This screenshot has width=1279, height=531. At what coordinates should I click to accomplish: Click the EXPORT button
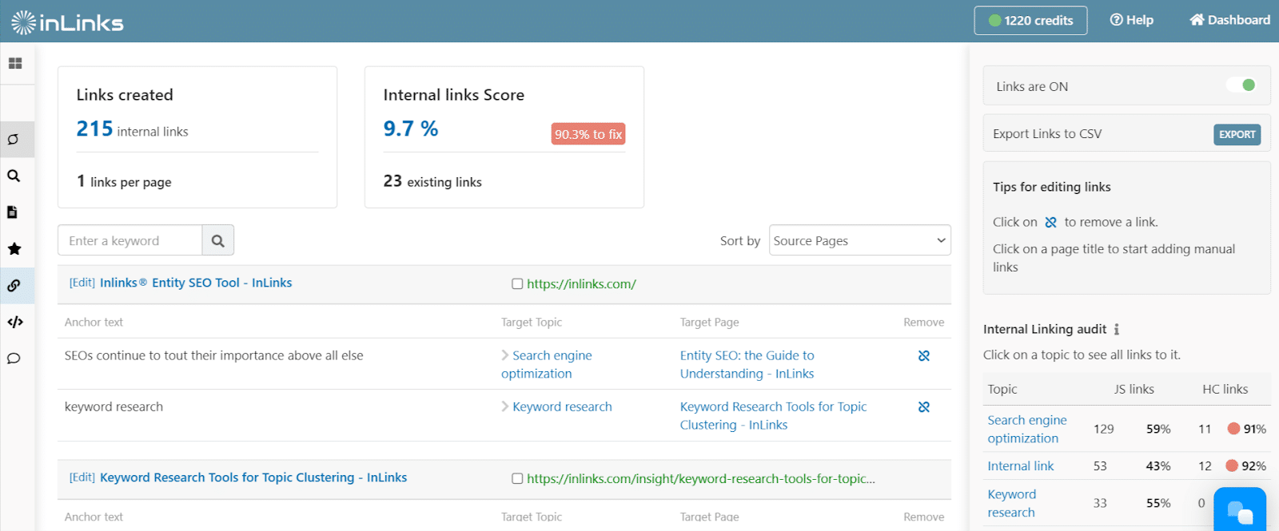(x=1237, y=134)
